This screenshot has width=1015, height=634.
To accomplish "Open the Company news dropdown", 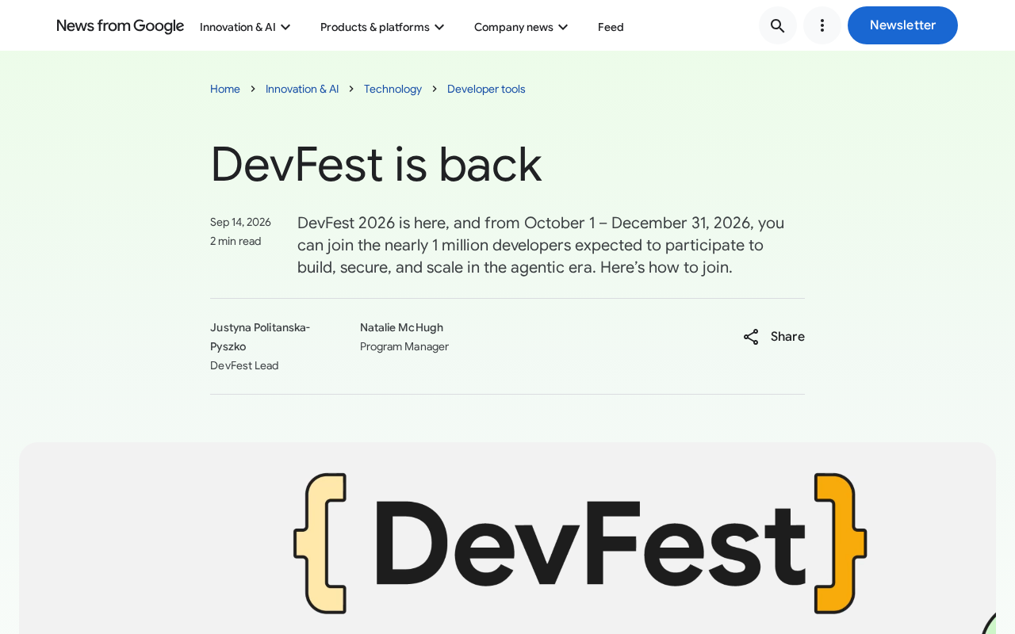I will pos(521,27).
